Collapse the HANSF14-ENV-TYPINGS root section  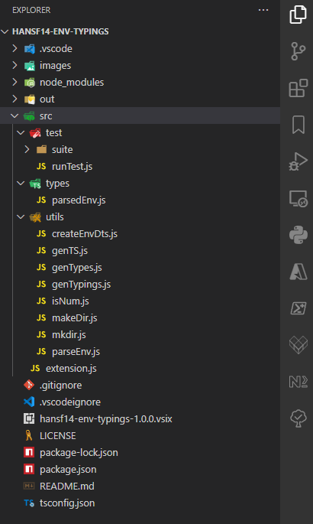(x=140, y=31)
